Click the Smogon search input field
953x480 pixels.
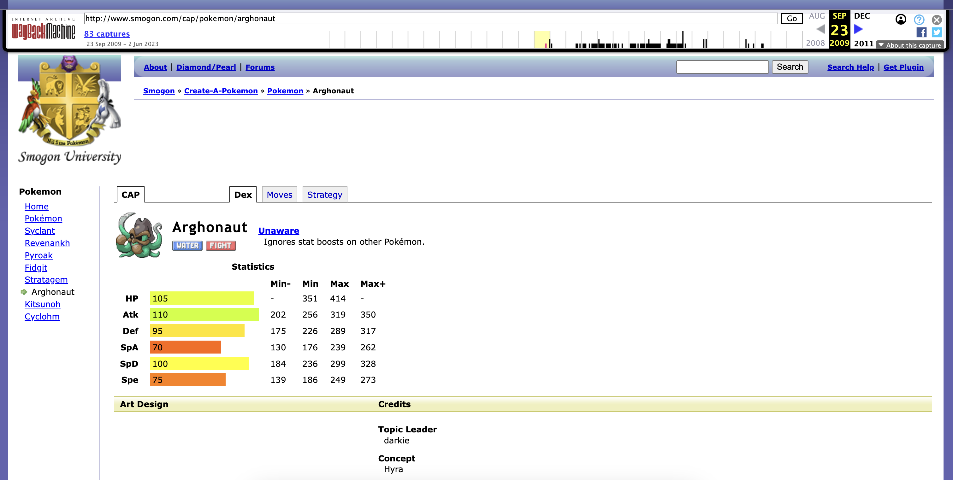click(722, 67)
